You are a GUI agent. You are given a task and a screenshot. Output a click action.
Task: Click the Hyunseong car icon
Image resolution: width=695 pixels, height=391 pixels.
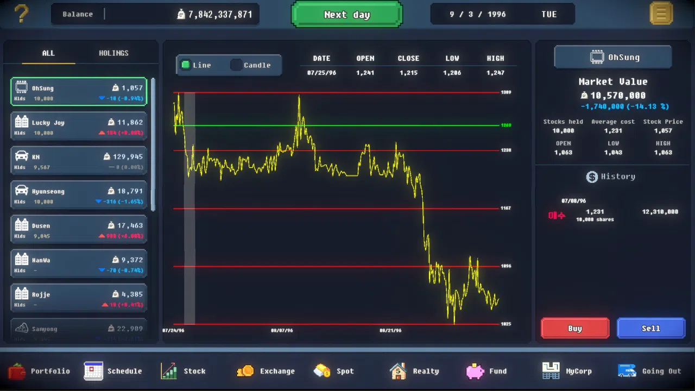[22, 191]
